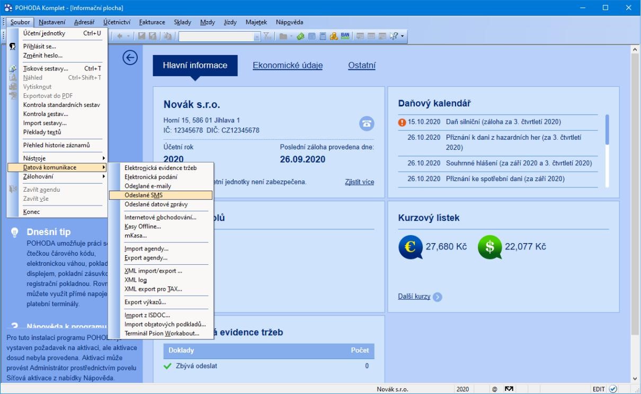Choose Účetní jednotky from Soubor menu

click(57, 33)
